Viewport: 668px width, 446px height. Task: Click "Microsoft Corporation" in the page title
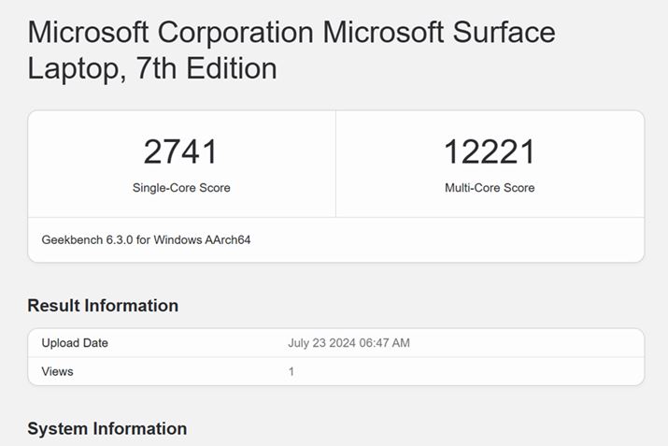[x=171, y=33]
